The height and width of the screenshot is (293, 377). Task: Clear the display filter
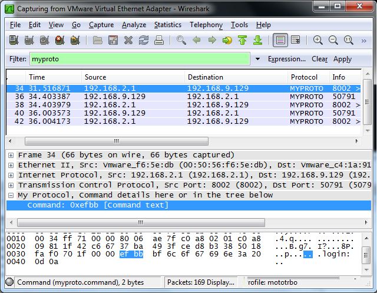[319, 59]
